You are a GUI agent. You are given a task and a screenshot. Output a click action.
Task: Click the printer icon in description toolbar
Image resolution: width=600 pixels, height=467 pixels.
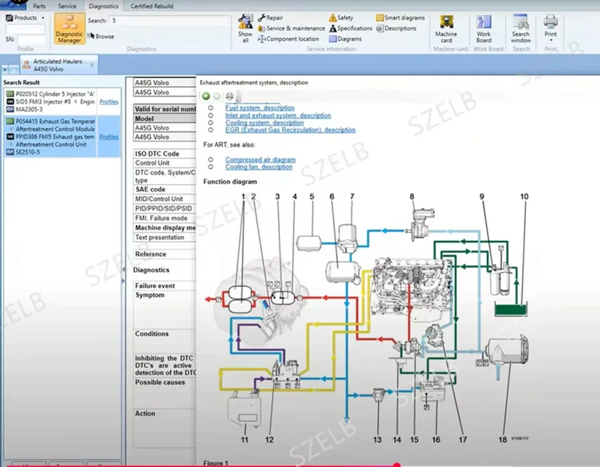tap(229, 96)
